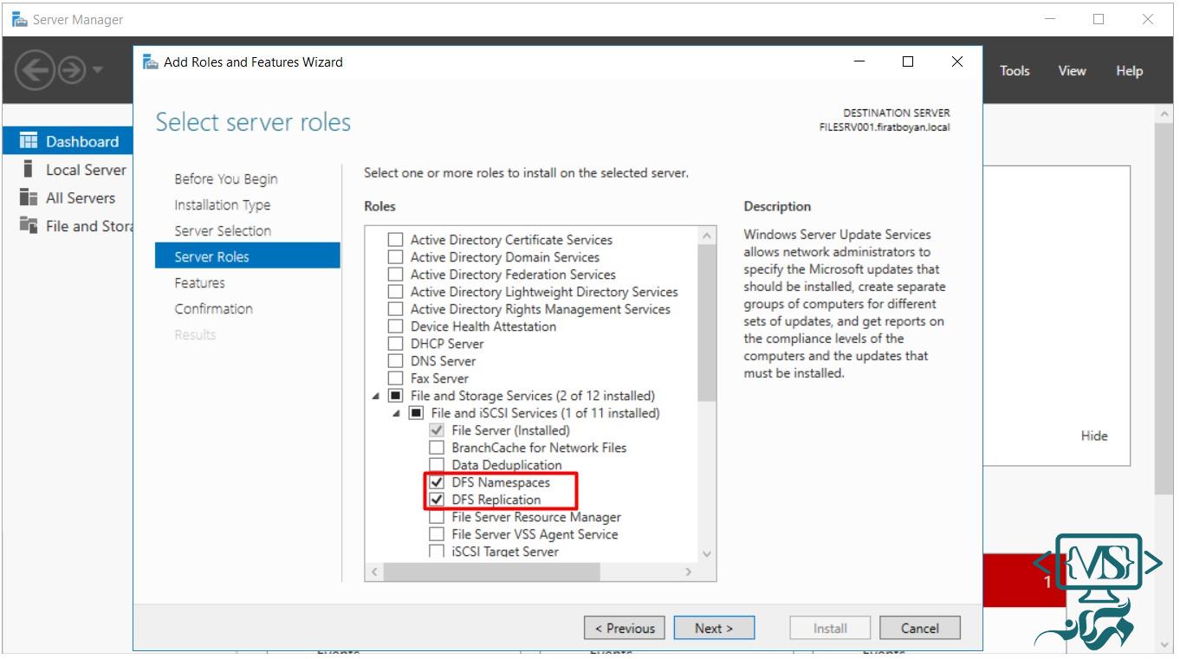Click the Server Manager title bar icon
Screen dimensions: 1180x659
point(19,19)
